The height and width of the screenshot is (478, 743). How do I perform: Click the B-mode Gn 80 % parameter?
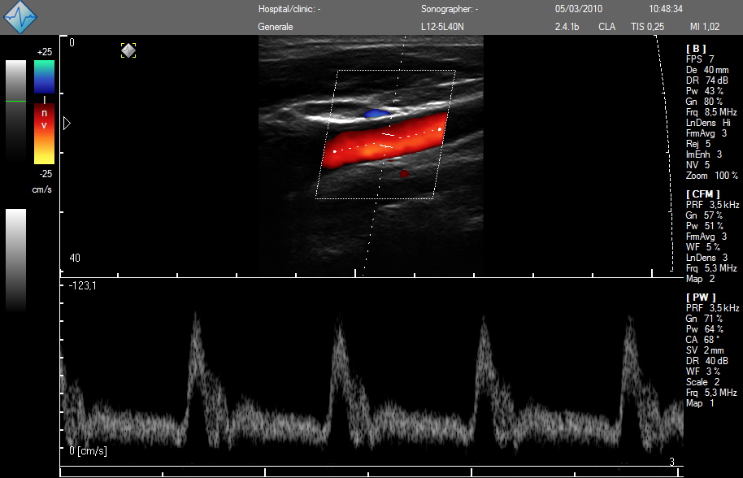pyautogui.click(x=704, y=102)
